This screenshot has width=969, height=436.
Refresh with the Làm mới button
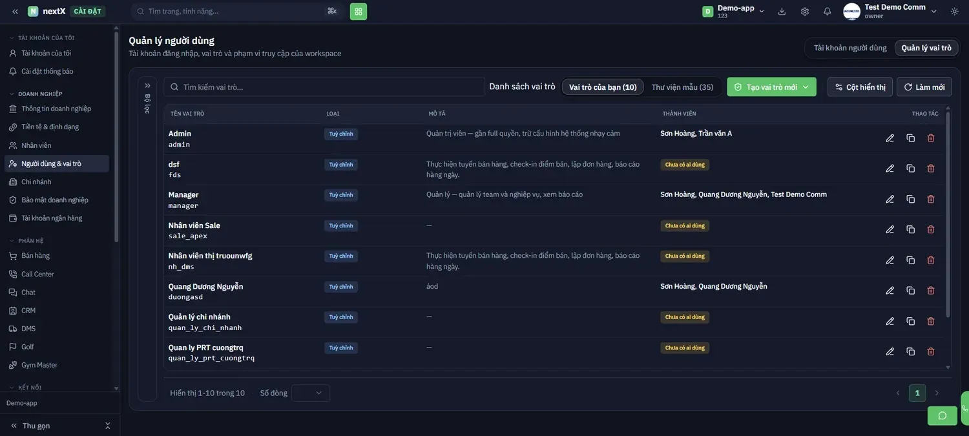[x=924, y=87]
